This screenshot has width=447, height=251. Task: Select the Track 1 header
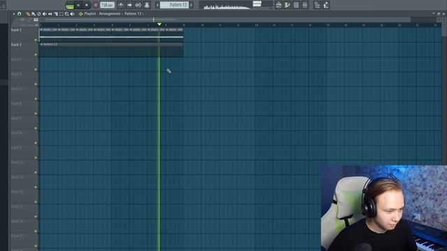point(24,35)
